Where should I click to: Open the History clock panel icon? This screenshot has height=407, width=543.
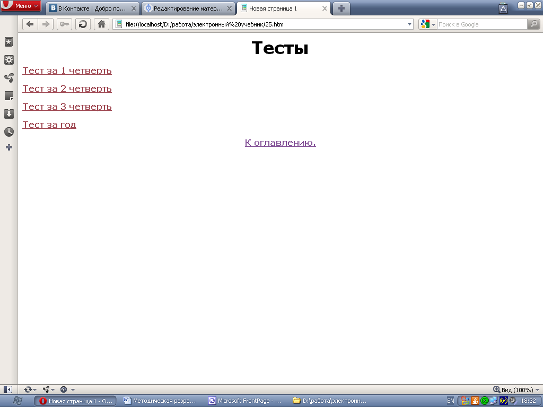coord(8,132)
